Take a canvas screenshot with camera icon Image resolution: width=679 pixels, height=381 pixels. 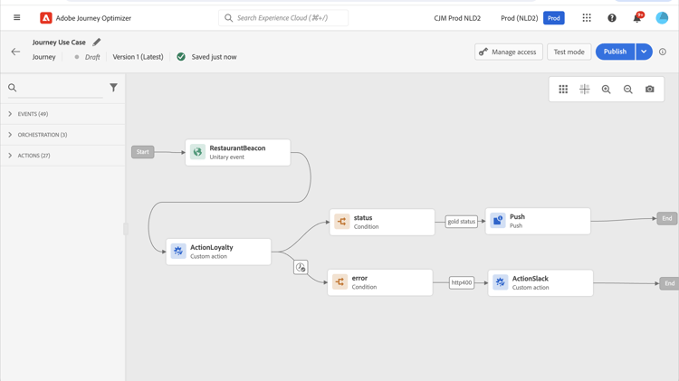click(650, 90)
